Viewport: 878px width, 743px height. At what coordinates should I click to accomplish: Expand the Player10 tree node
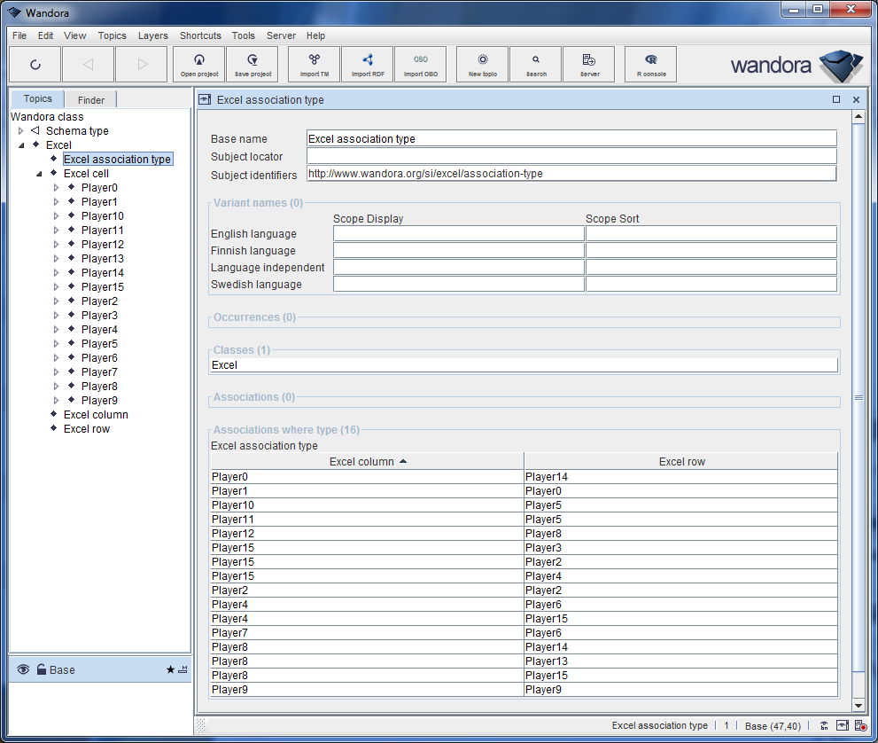pyautogui.click(x=57, y=216)
